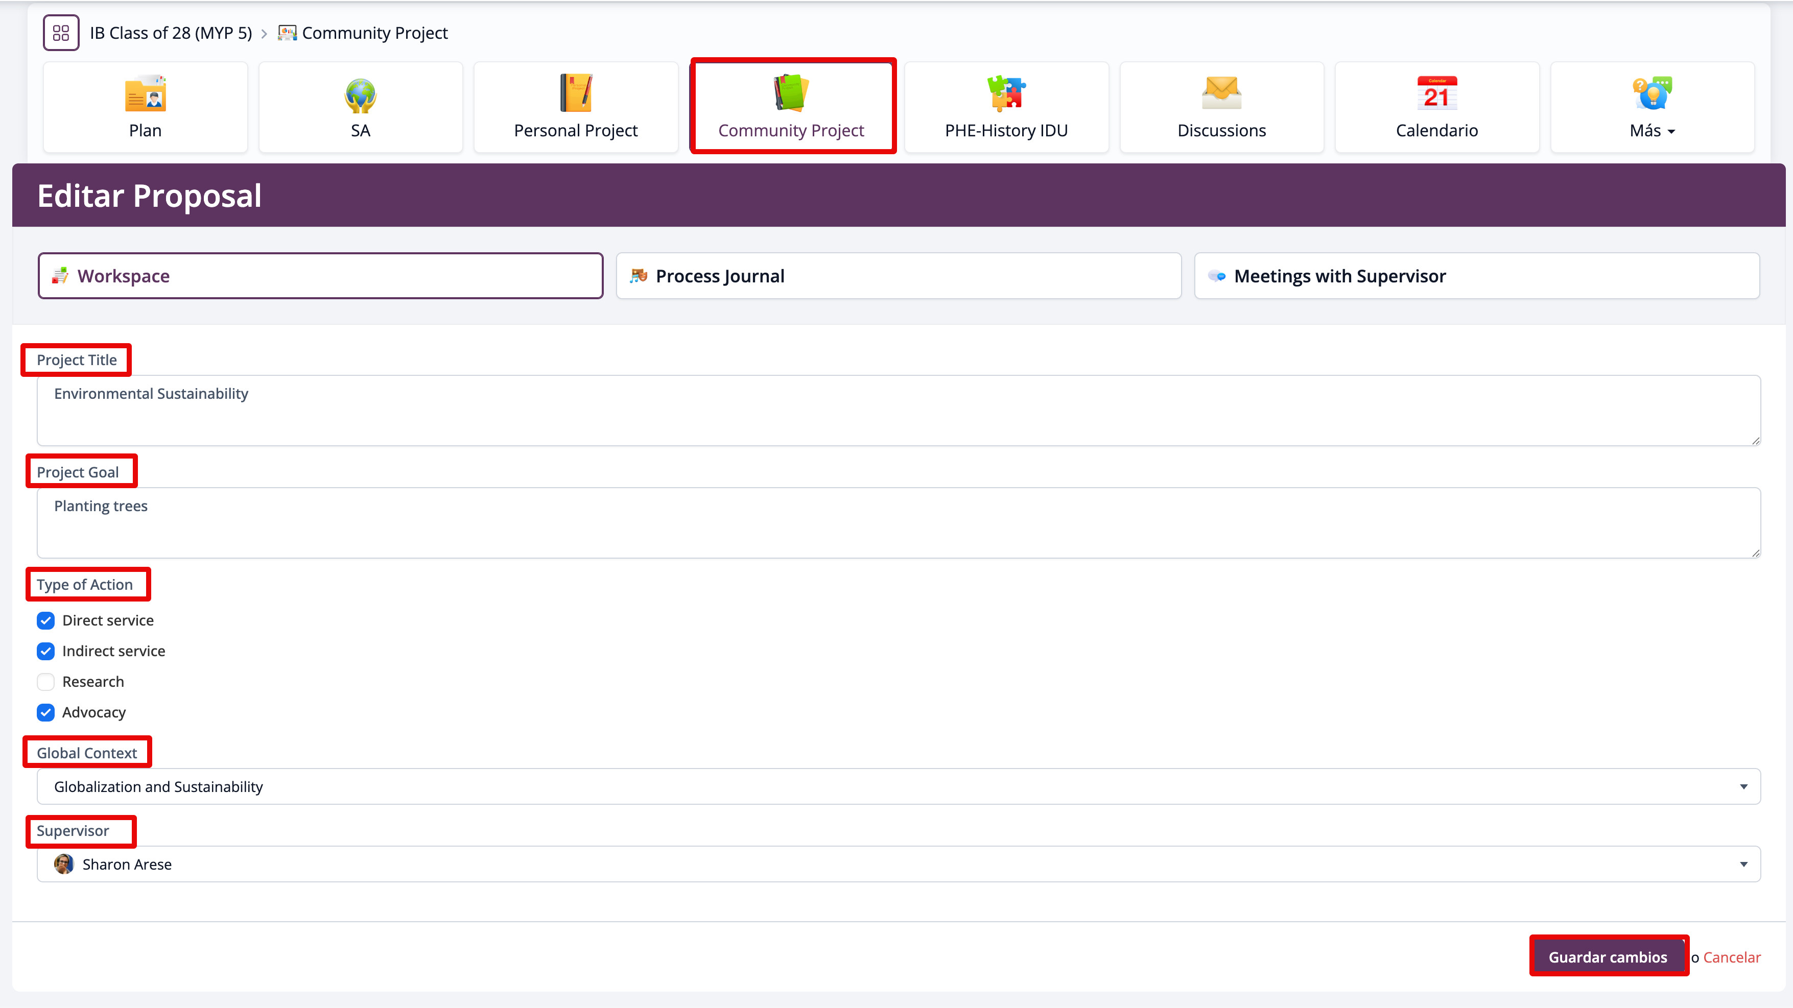Uncheck the Direct service checkbox

[x=46, y=620]
